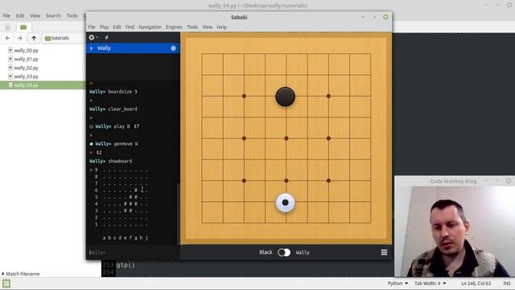Open the hamburger menu in Sabaki
The image size is (515, 290).
384,252
